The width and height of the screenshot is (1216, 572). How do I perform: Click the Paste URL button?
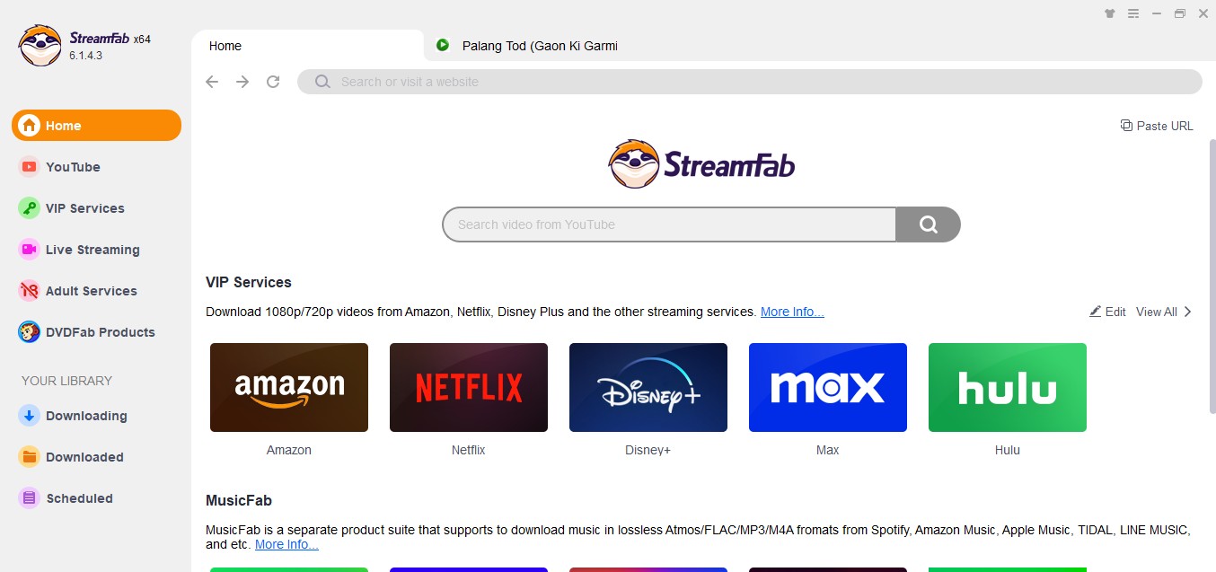click(1157, 126)
